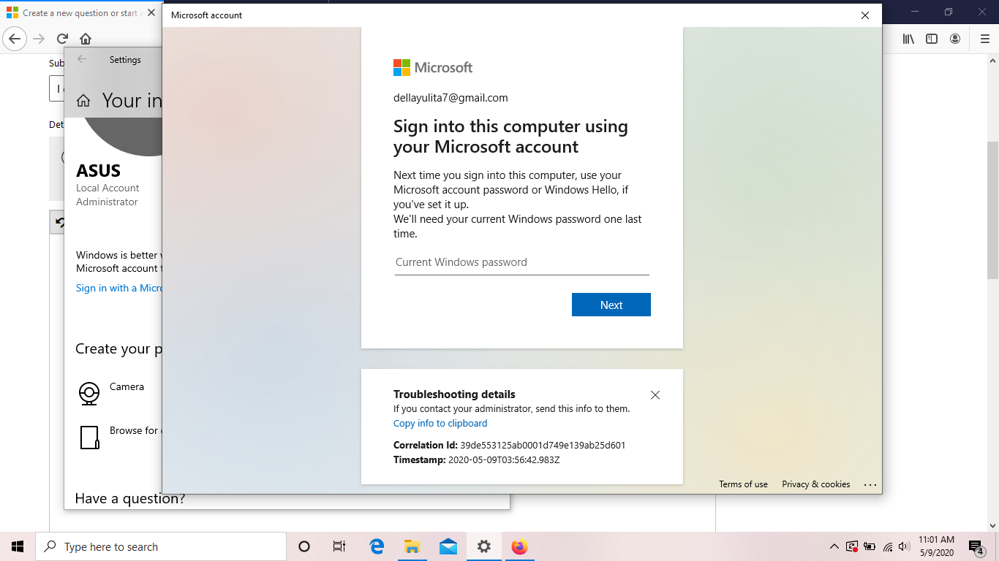This screenshot has height=561, width=999.
Task: Focus the Current Windows password field
Action: tap(522, 262)
